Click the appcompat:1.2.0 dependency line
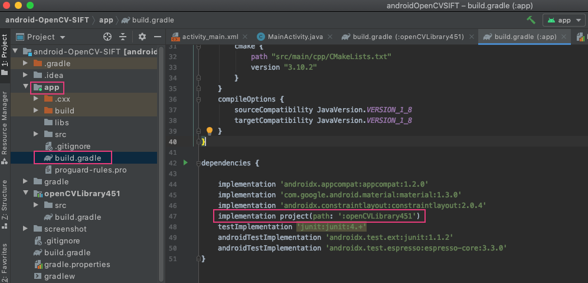Viewport: 588px width, 283px height. (323, 184)
